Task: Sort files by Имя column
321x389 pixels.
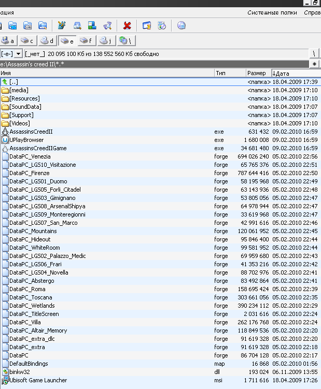Action: [107, 73]
